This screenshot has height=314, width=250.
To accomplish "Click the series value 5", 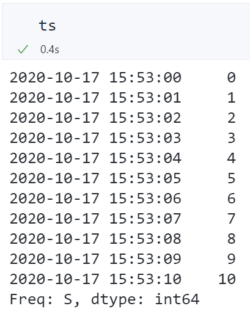I will click(x=232, y=178).
